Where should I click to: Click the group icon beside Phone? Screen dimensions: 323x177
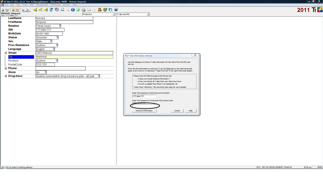click(x=6, y=68)
